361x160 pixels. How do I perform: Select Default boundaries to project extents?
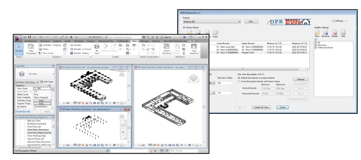239,78
